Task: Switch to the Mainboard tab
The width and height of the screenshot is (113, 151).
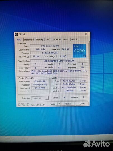Action: pyautogui.click(x=29, y=39)
